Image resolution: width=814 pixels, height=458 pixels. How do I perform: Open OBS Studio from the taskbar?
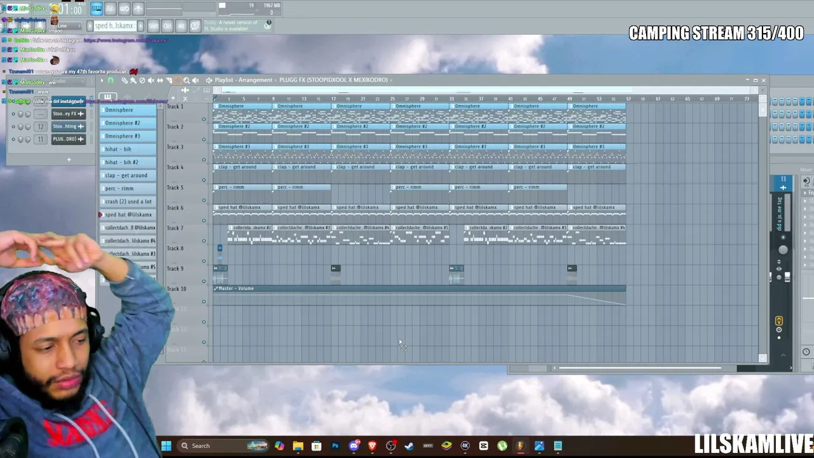click(391, 446)
